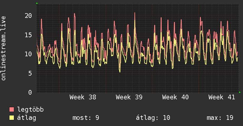The image size is (243, 126).
Task: Click the Week 41 axis label
Action: click(x=222, y=97)
